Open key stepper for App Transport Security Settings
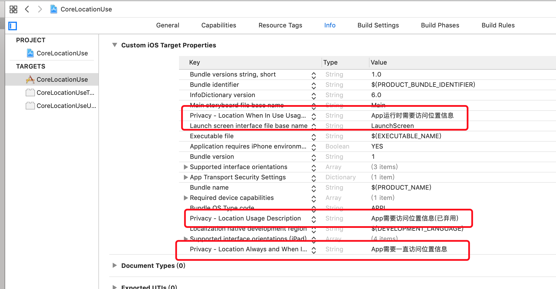556x289 pixels. [x=314, y=178]
